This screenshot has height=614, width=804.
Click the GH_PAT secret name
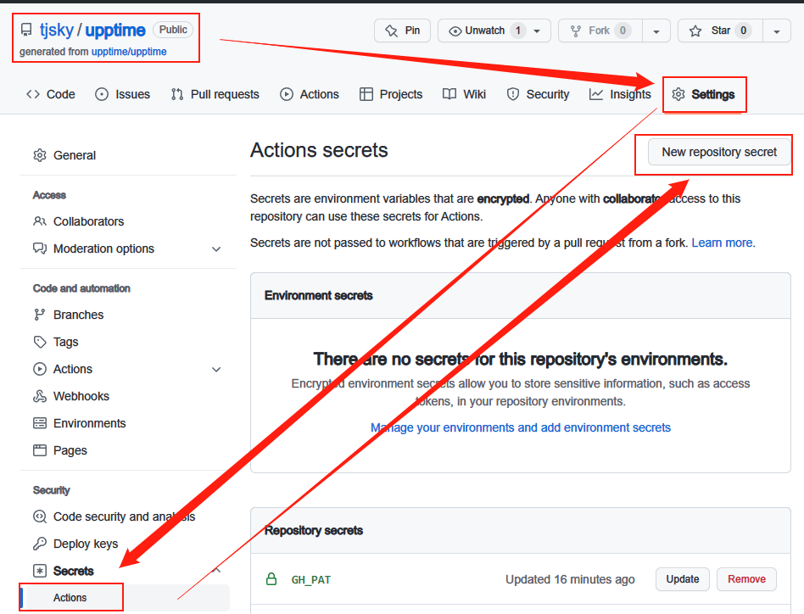[x=310, y=580]
